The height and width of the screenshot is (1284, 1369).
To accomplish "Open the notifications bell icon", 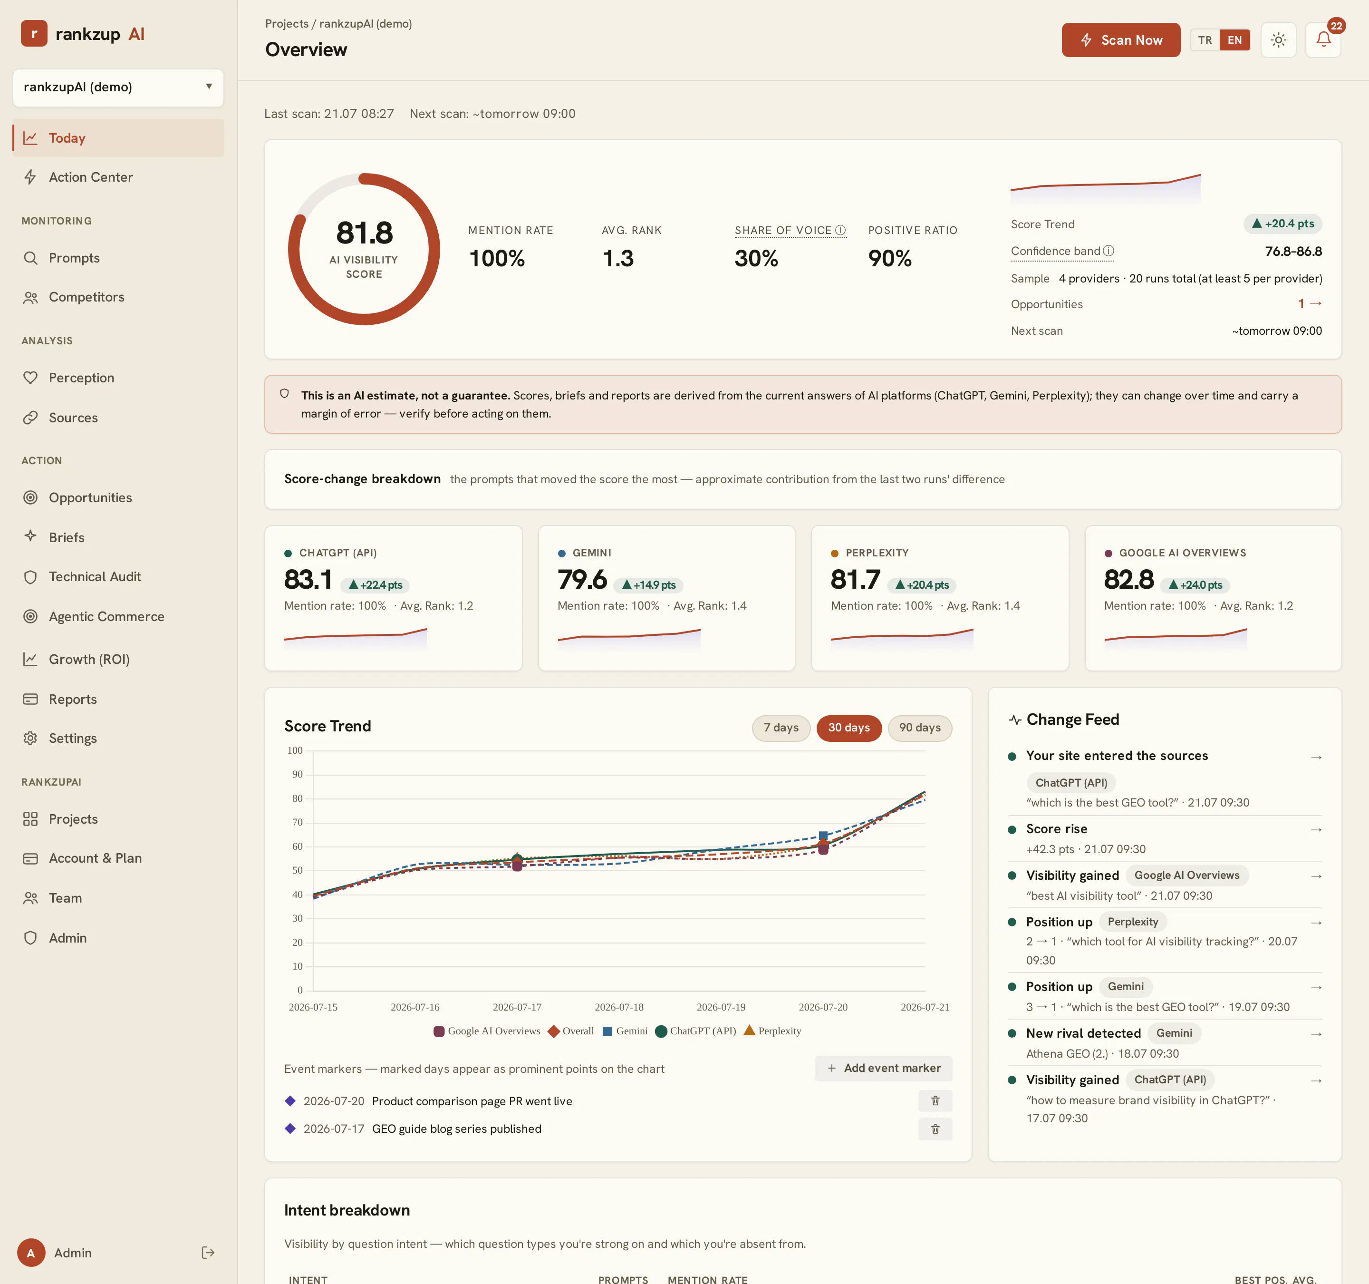I will (x=1323, y=40).
